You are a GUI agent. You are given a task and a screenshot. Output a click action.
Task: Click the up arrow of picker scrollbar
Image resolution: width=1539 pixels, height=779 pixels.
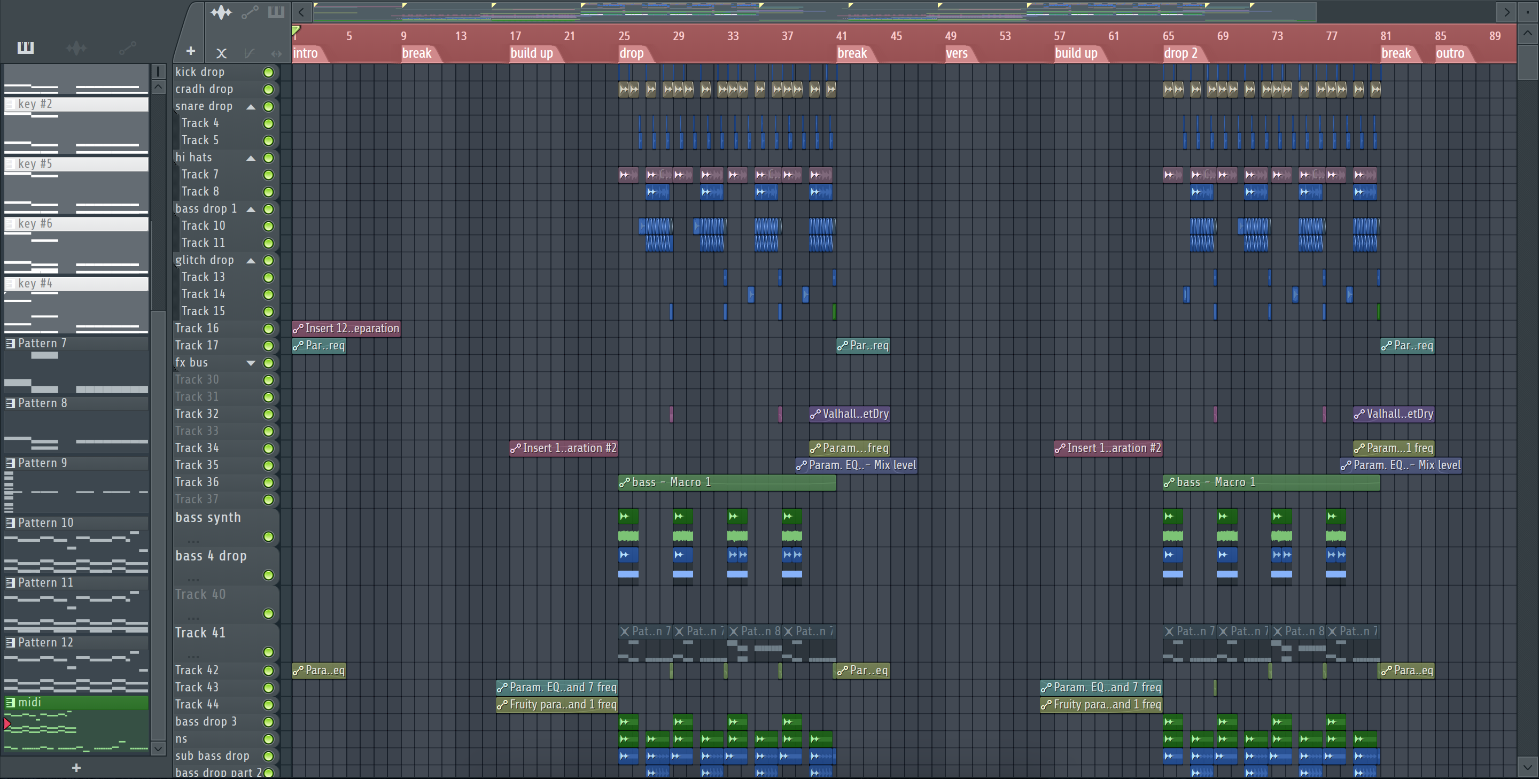click(158, 87)
